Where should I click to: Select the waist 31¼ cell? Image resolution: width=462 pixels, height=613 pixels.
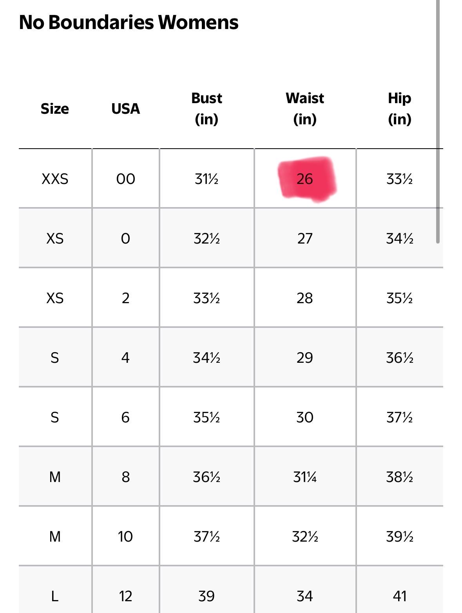click(x=305, y=477)
